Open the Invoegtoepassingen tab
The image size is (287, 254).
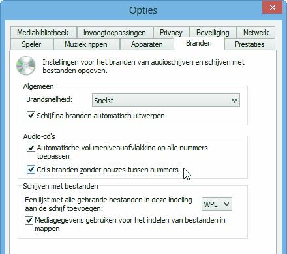pos(115,33)
